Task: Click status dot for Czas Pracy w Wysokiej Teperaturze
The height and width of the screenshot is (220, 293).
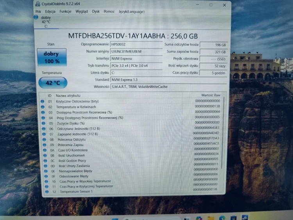Action: pyautogui.click(x=46, y=181)
